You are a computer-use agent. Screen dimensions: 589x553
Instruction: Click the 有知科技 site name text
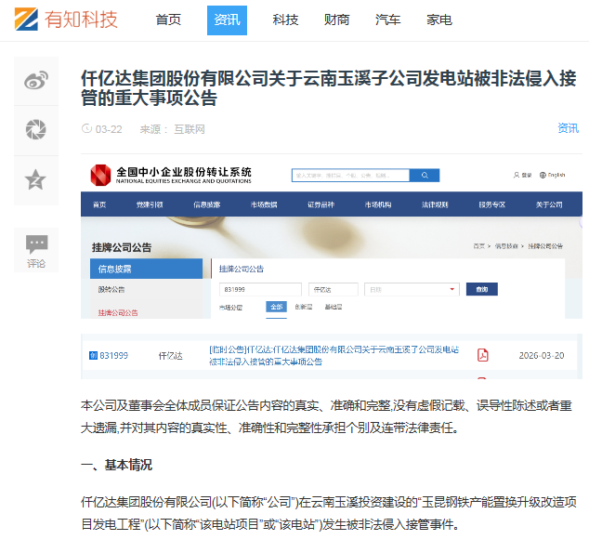81,20
